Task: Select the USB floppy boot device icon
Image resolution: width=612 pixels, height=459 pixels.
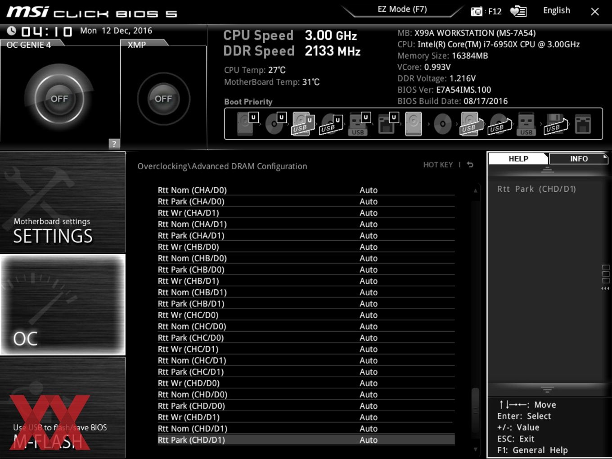Action: [x=555, y=124]
